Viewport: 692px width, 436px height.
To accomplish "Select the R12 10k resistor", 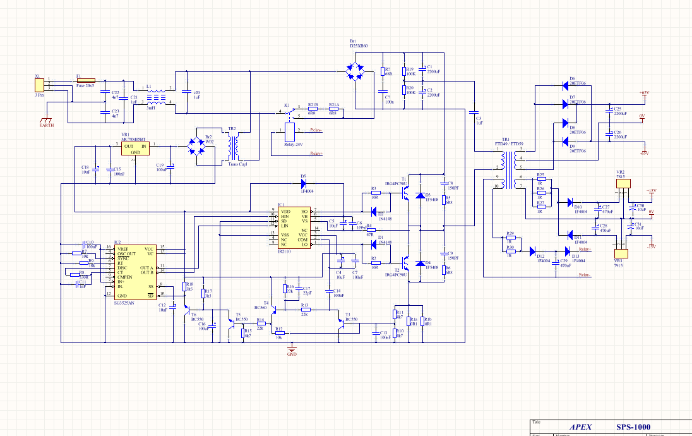I will click(x=280, y=333).
